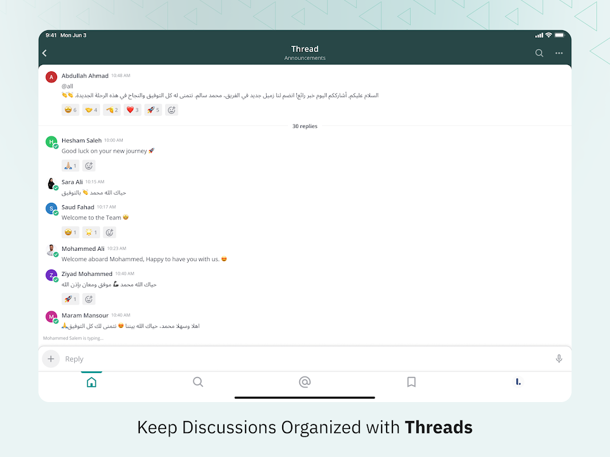Toggle the red heart reaction with 3
This screenshot has height=457, width=610.
(133, 110)
